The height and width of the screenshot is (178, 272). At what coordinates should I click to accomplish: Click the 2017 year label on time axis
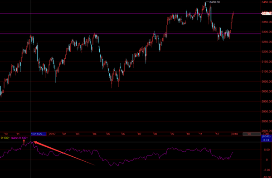pyautogui.click(x=52, y=134)
